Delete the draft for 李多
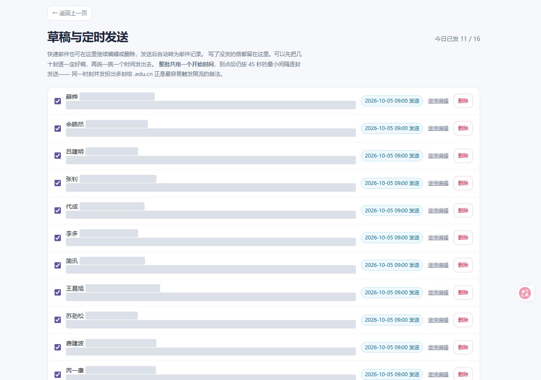The image size is (541, 380). (x=463, y=238)
